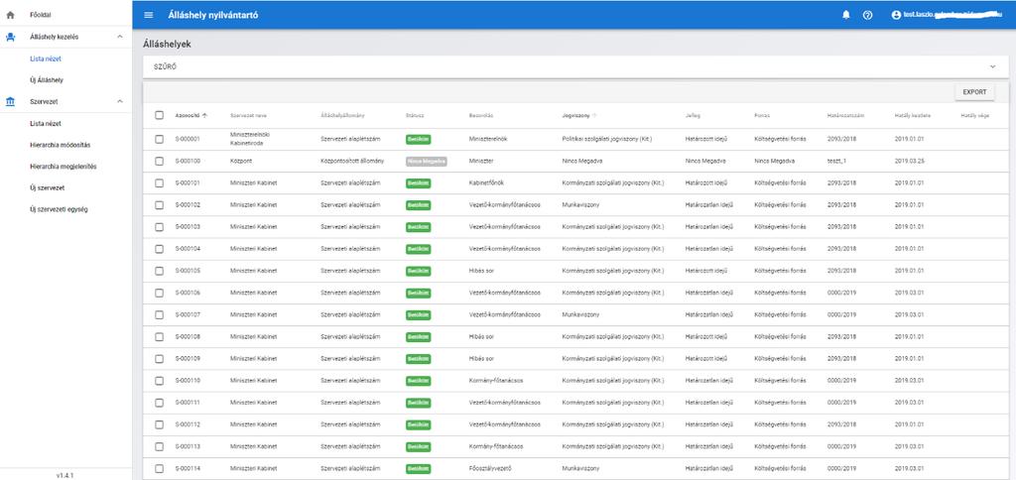Check the box for row S-000110

click(x=160, y=381)
